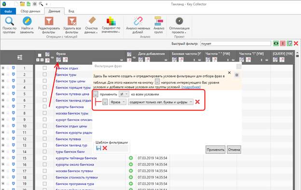This screenshot has height=190, width=301.
Task: Click phrase бангкок стоимость путевки
Action: pos(77,177)
